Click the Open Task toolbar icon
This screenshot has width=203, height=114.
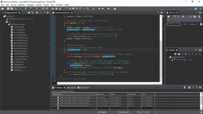tap(56, 9)
